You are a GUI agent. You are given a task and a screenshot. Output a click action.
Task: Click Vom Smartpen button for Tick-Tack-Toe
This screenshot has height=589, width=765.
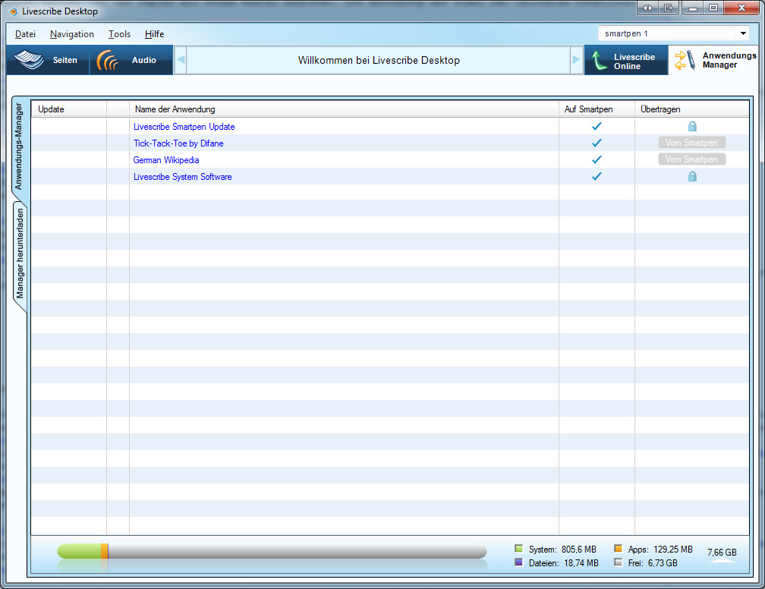[692, 143]
